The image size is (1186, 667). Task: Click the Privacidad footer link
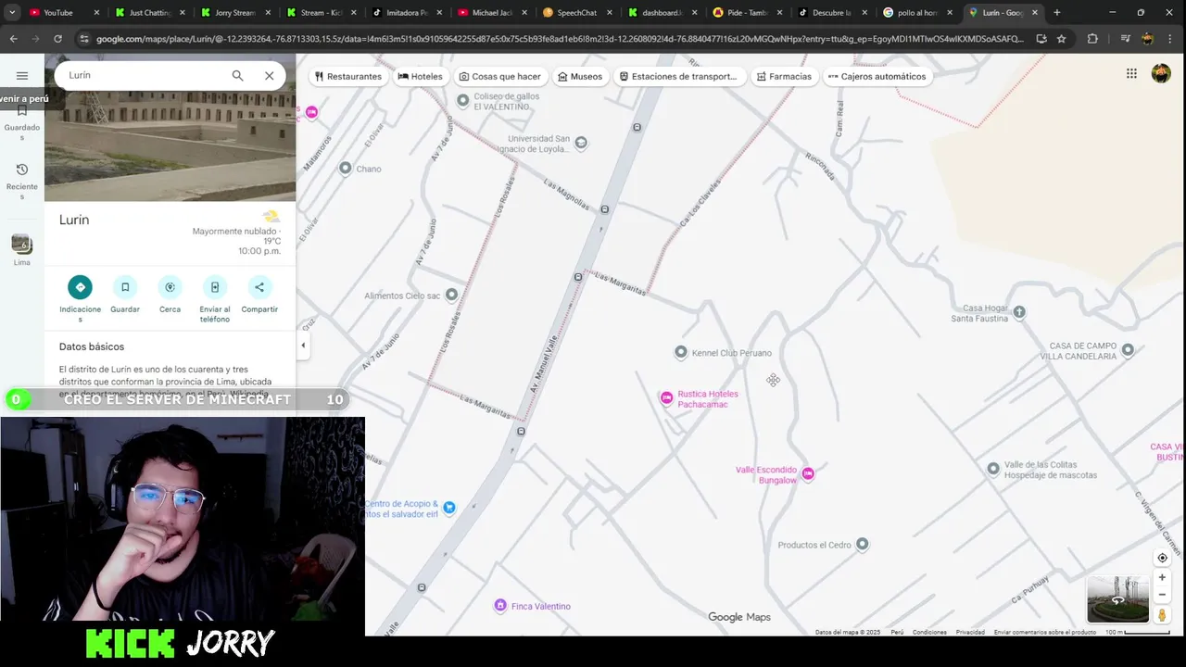click(970, 632)
